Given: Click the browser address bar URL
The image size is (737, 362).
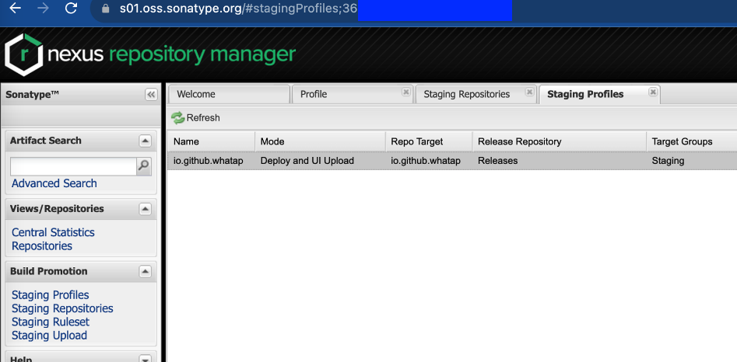Looking at the screenshot, I should click(238, 9).
